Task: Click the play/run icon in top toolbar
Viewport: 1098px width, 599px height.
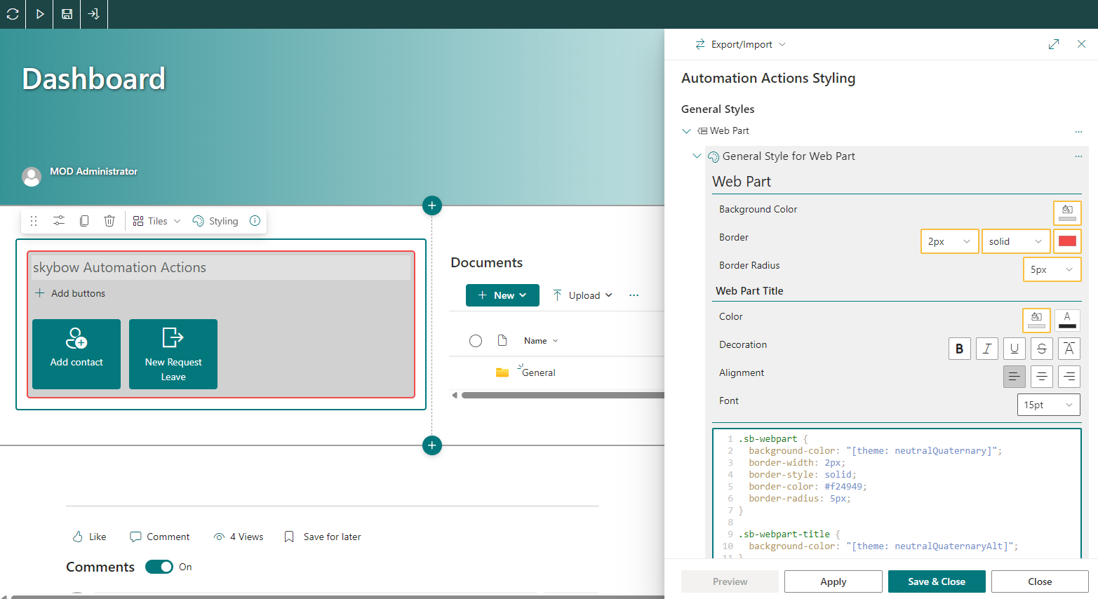Action: (40, 14)
